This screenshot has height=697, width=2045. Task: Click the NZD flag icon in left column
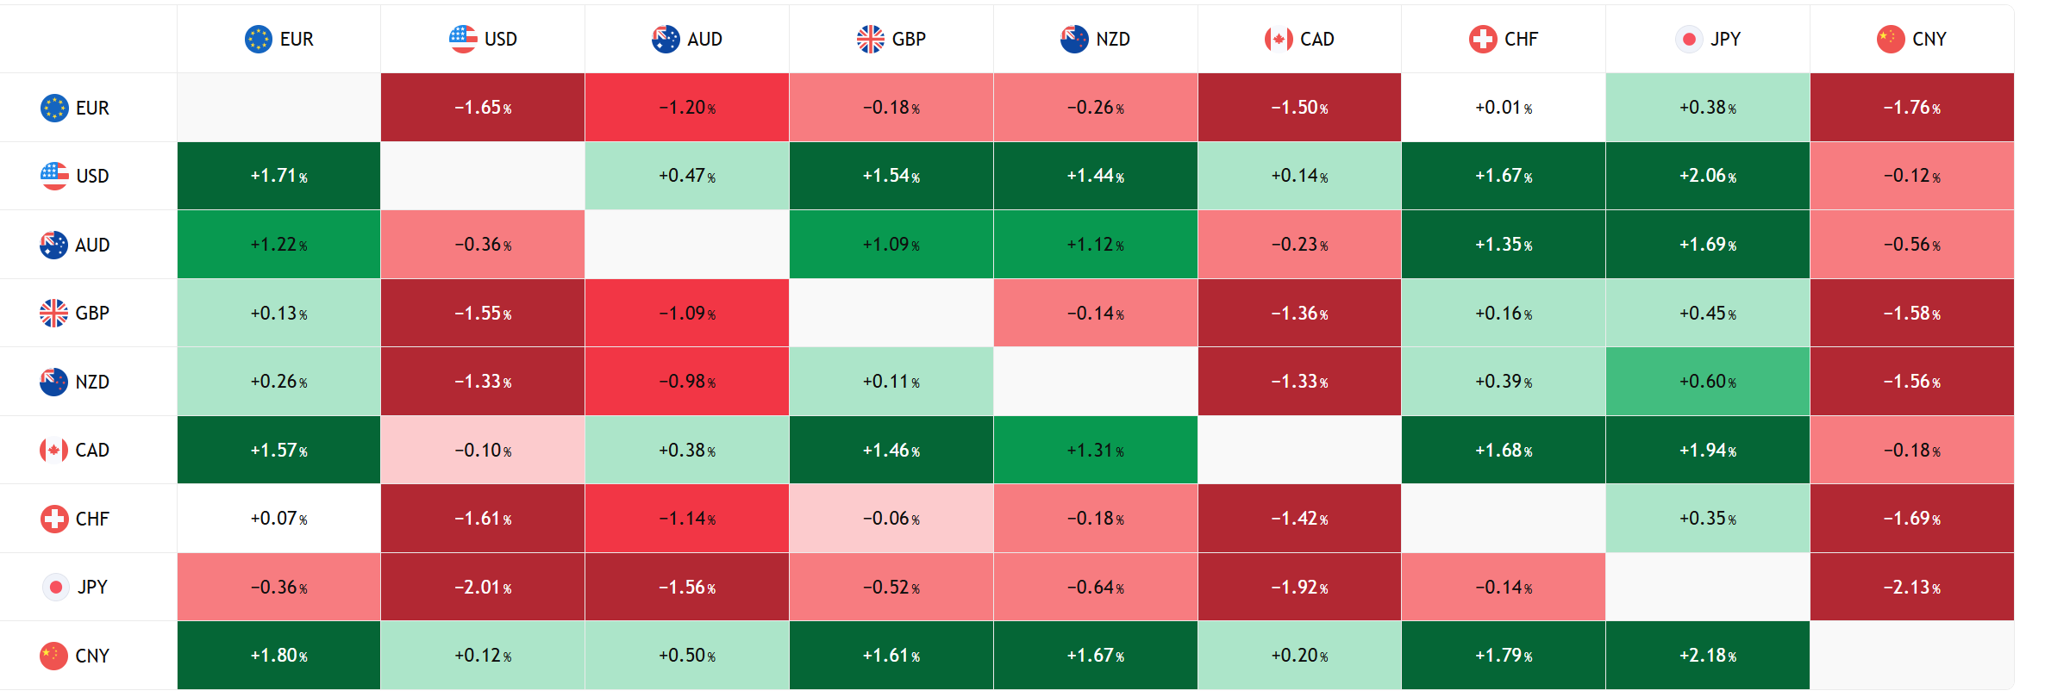click(53, 382)
